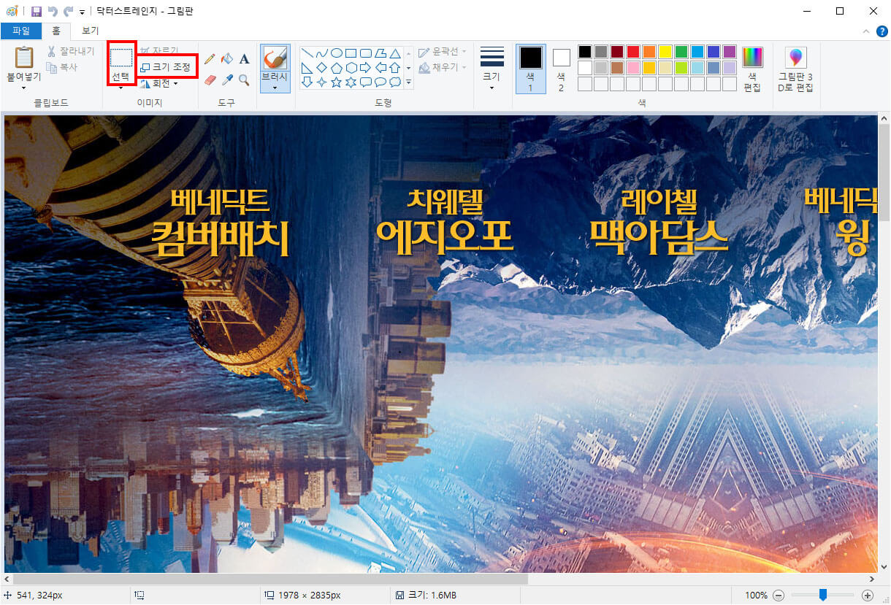
Task: Choose the Oval shape
Action: [x=337, y=53]
